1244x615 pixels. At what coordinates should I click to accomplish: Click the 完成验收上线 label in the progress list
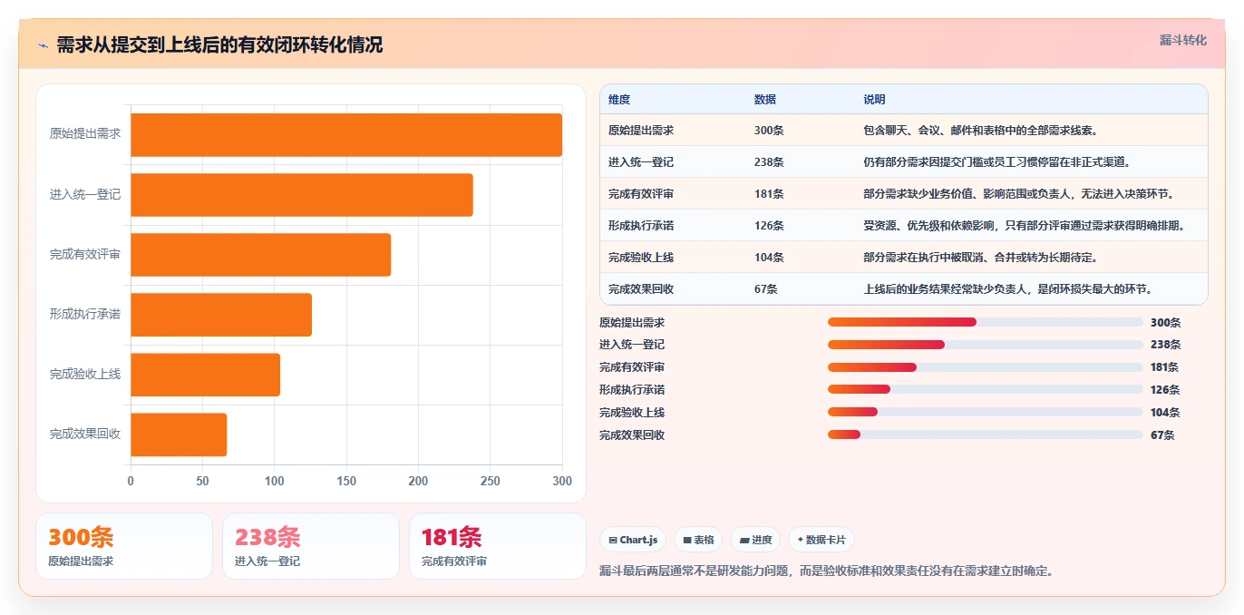coord(632,412)
